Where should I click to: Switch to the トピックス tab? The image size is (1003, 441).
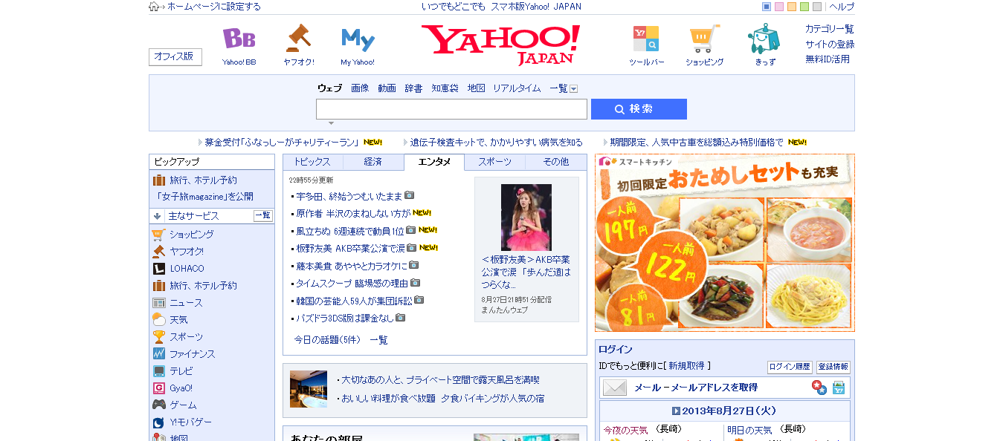coord(313,162)
